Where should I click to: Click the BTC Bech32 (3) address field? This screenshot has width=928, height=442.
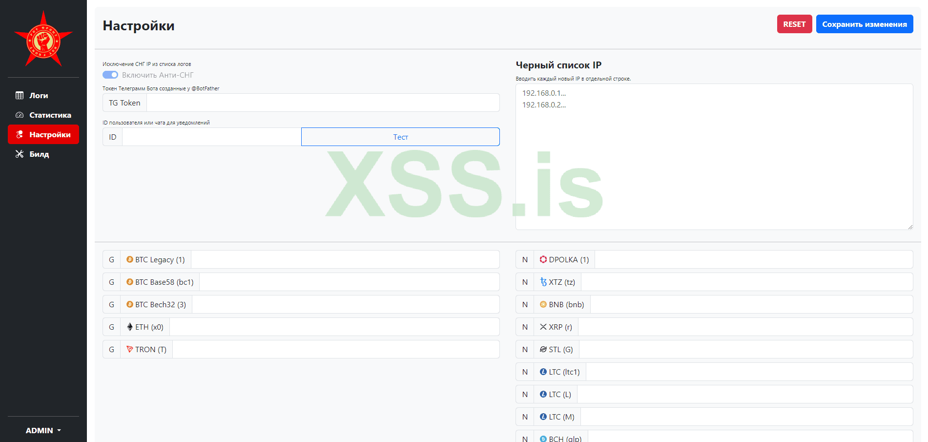click(x=346, y=304)
